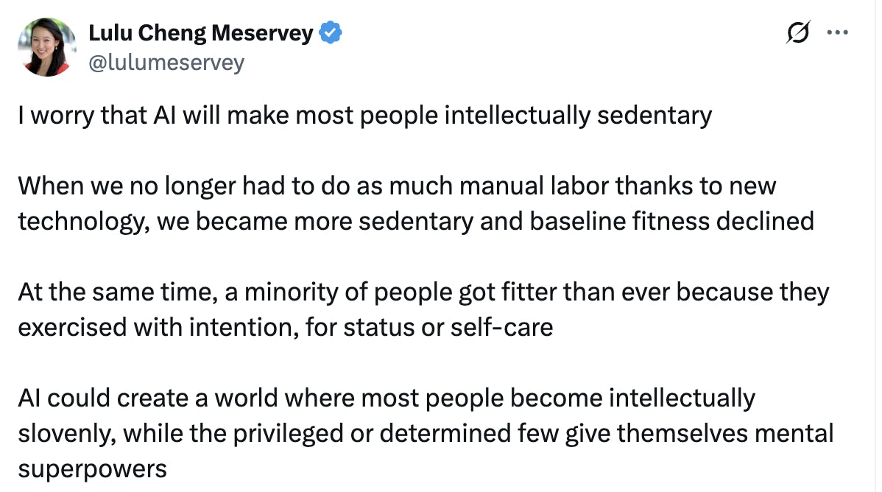This screenshot has height=492, width=882.
Task: Click the Grok slashed-circle icon
Action: tap(798, 33)
